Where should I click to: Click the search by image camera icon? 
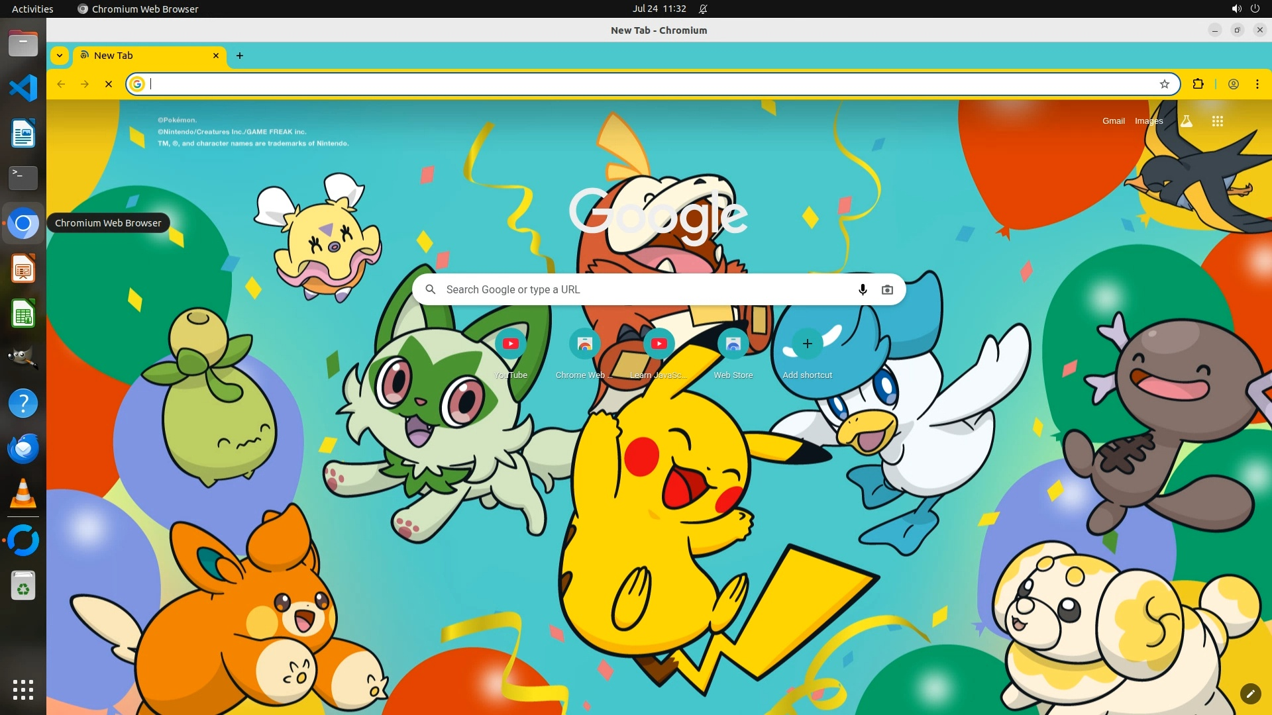887,289
